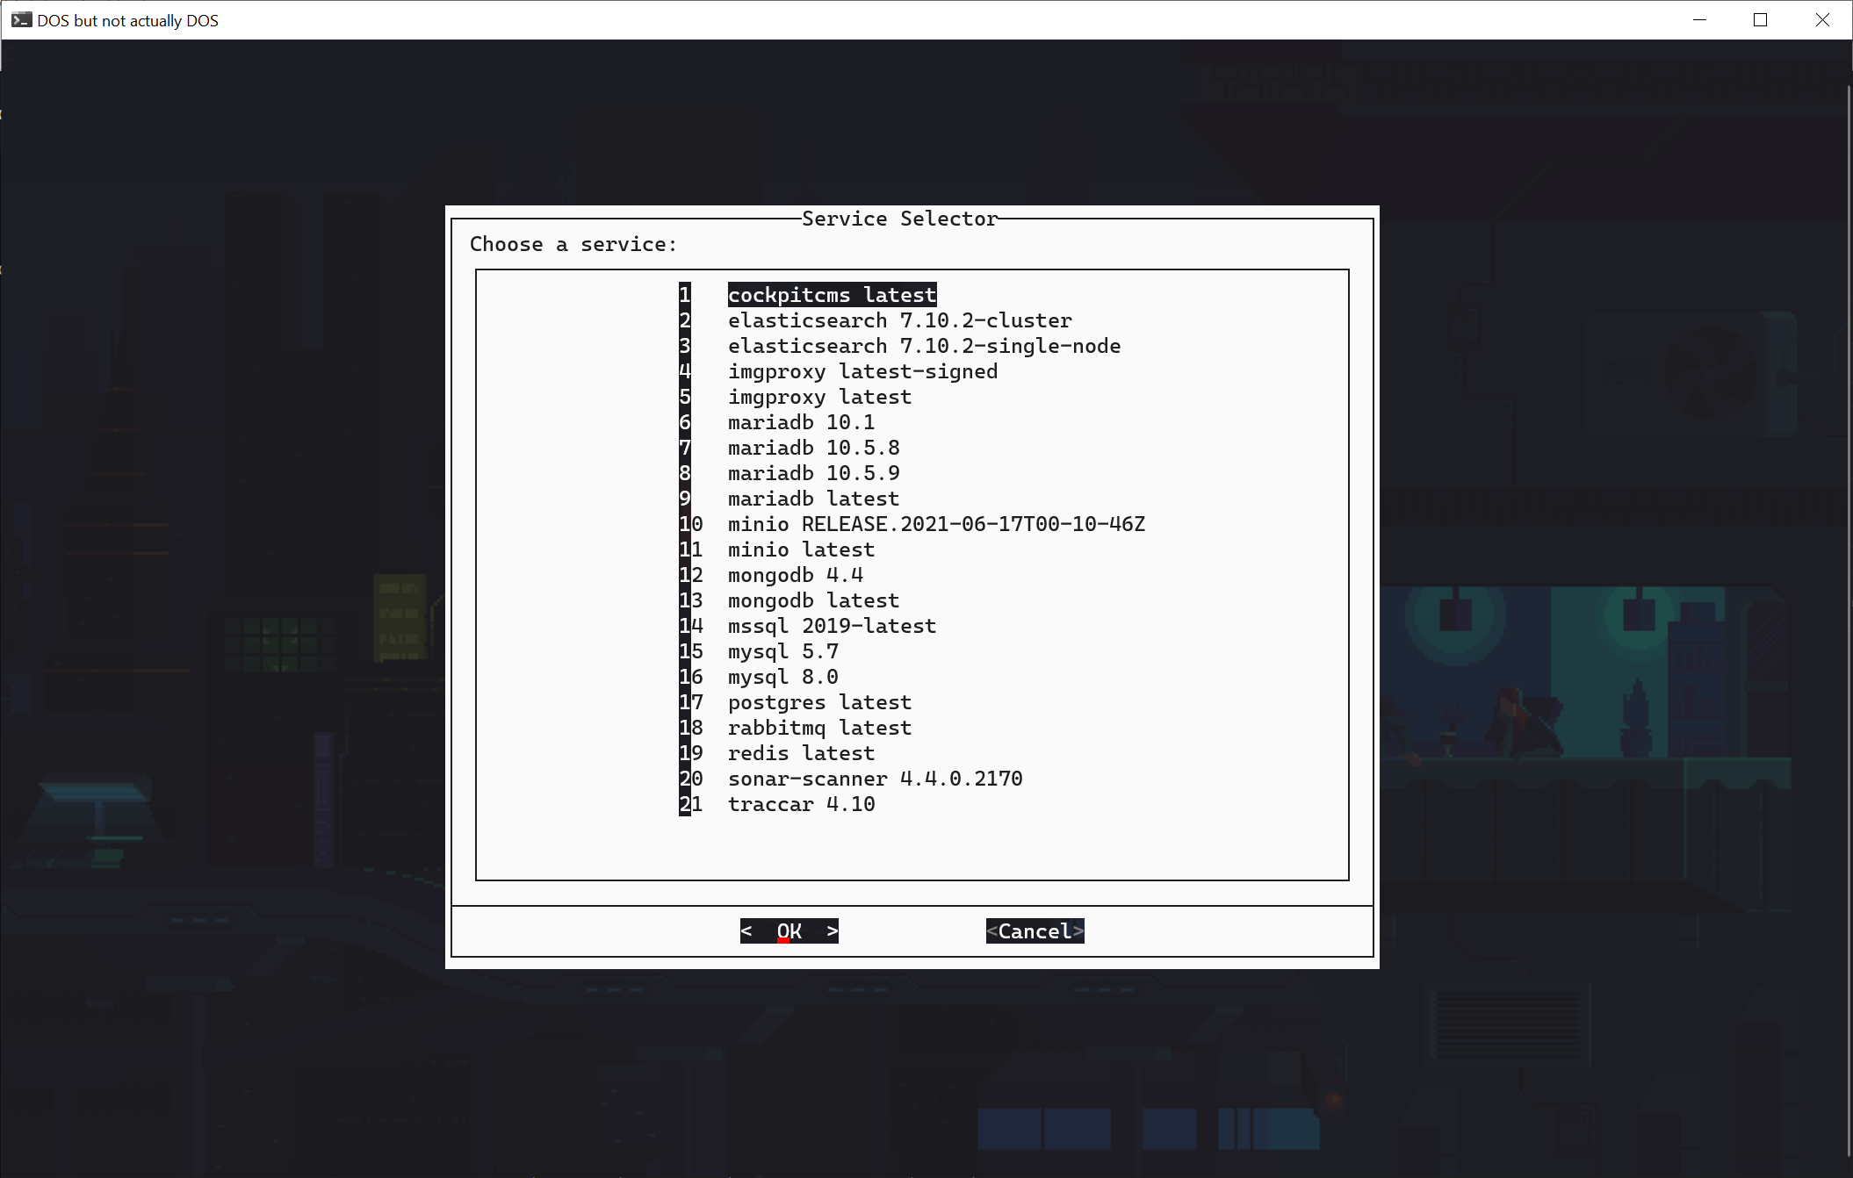
Task: Pick imgproxy latest-signed option
Action: click(862, 371)
